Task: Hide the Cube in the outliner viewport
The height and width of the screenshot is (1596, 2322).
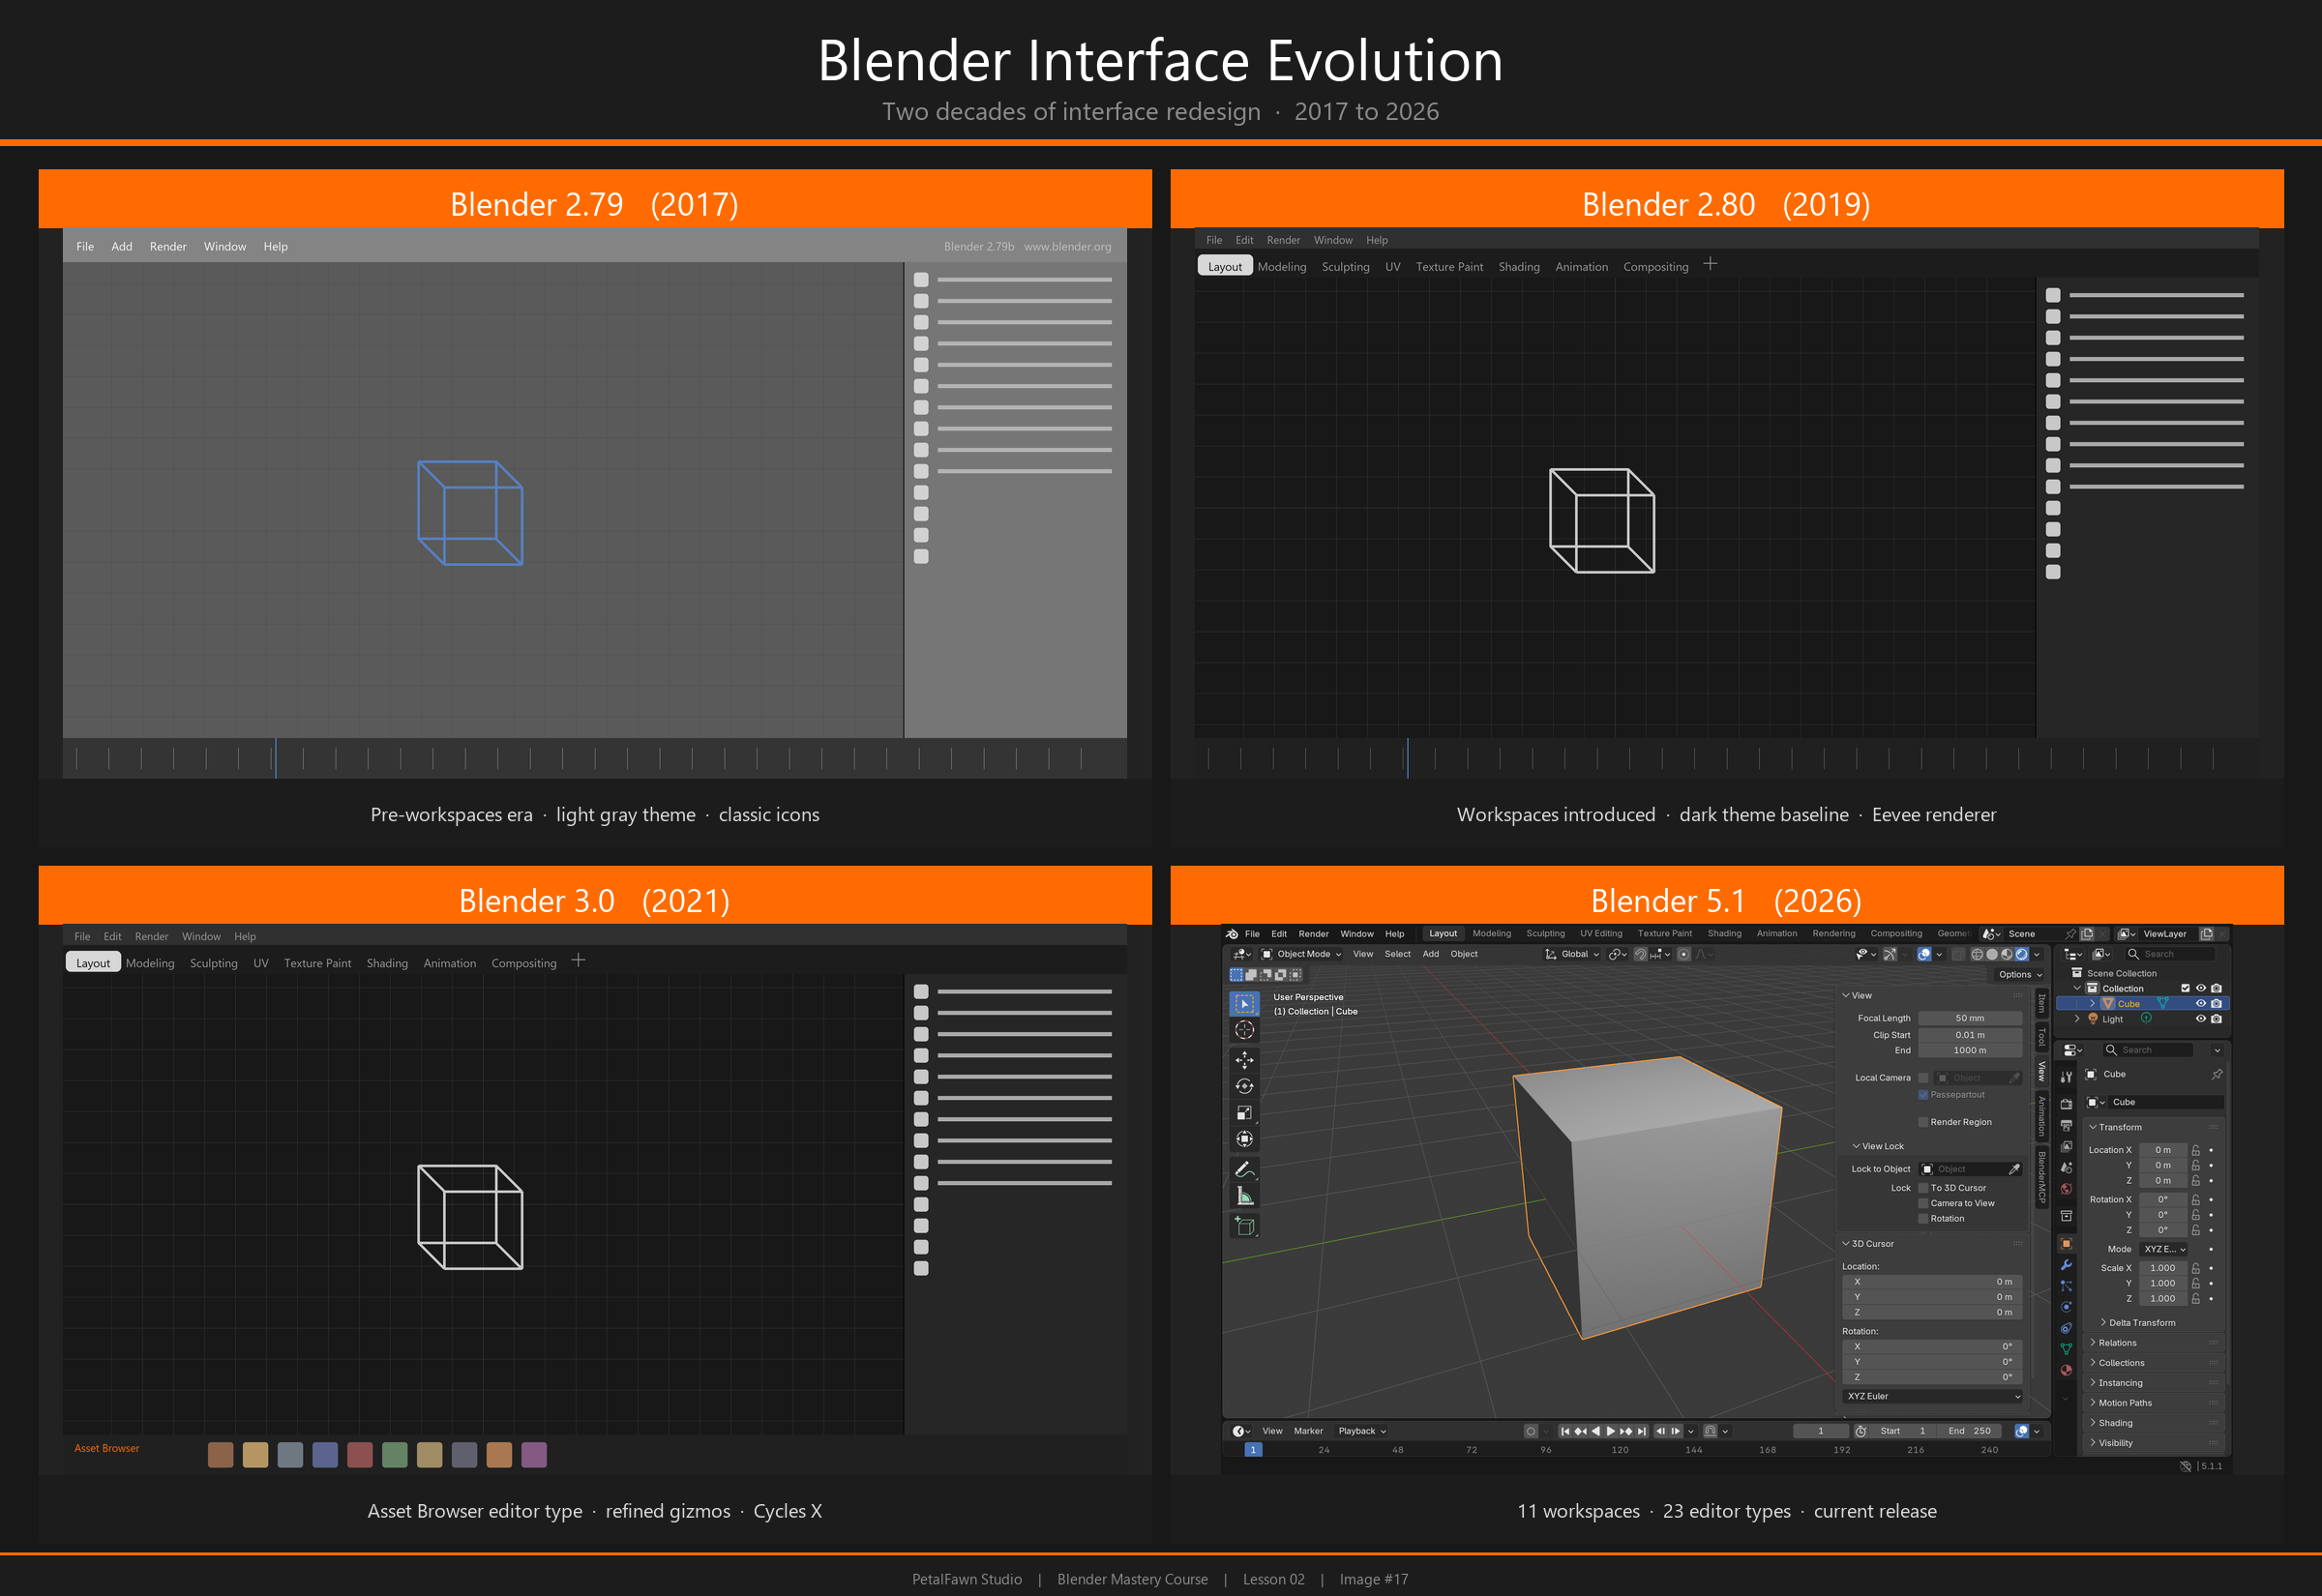Action: 2201,1003
